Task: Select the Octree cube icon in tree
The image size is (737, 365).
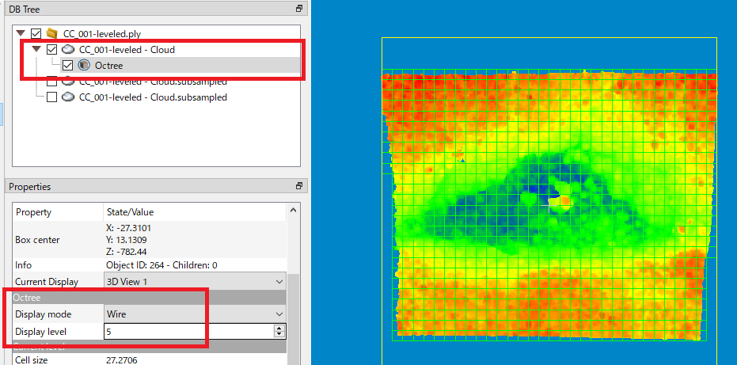Action: [85, 66]
